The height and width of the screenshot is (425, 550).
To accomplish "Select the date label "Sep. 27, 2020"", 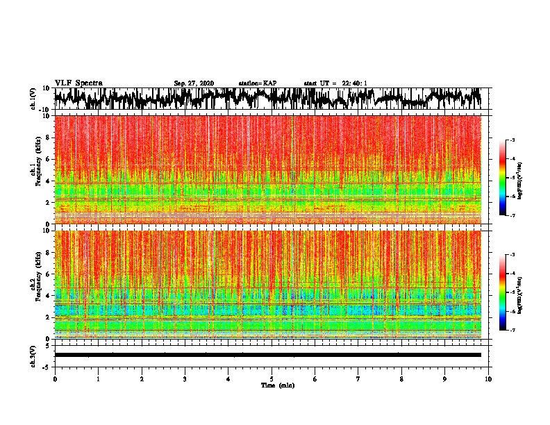I will [194, 83].
